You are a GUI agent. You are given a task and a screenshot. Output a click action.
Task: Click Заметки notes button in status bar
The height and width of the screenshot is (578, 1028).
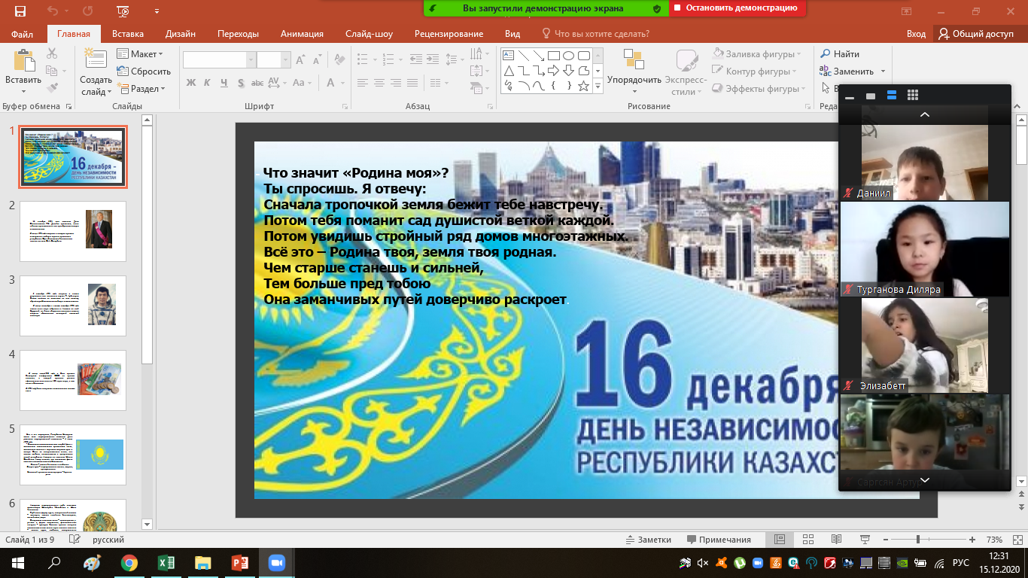[649, 540]
